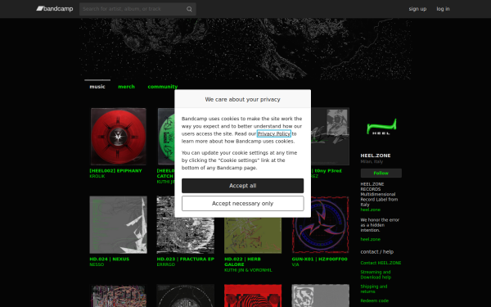
Task: Click the Redeem code link
Action: coord(374,300)
